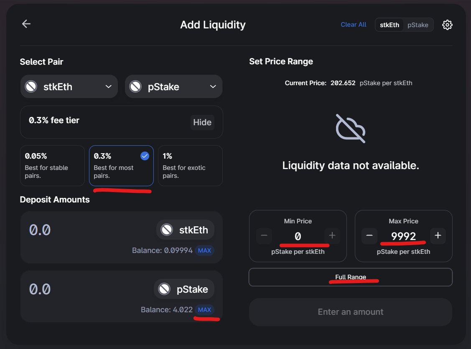Select the 0.05% fee tier option
Image resolution: width=471 pixels, height=349 pixels.
click(x=52, y=166)
